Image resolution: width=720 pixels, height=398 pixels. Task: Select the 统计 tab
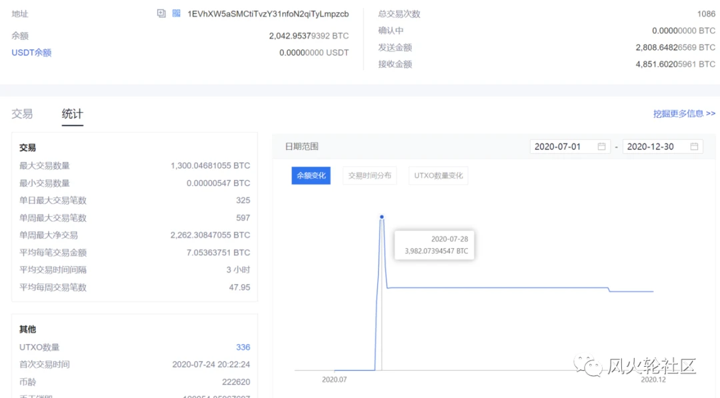tap(72, 114)
